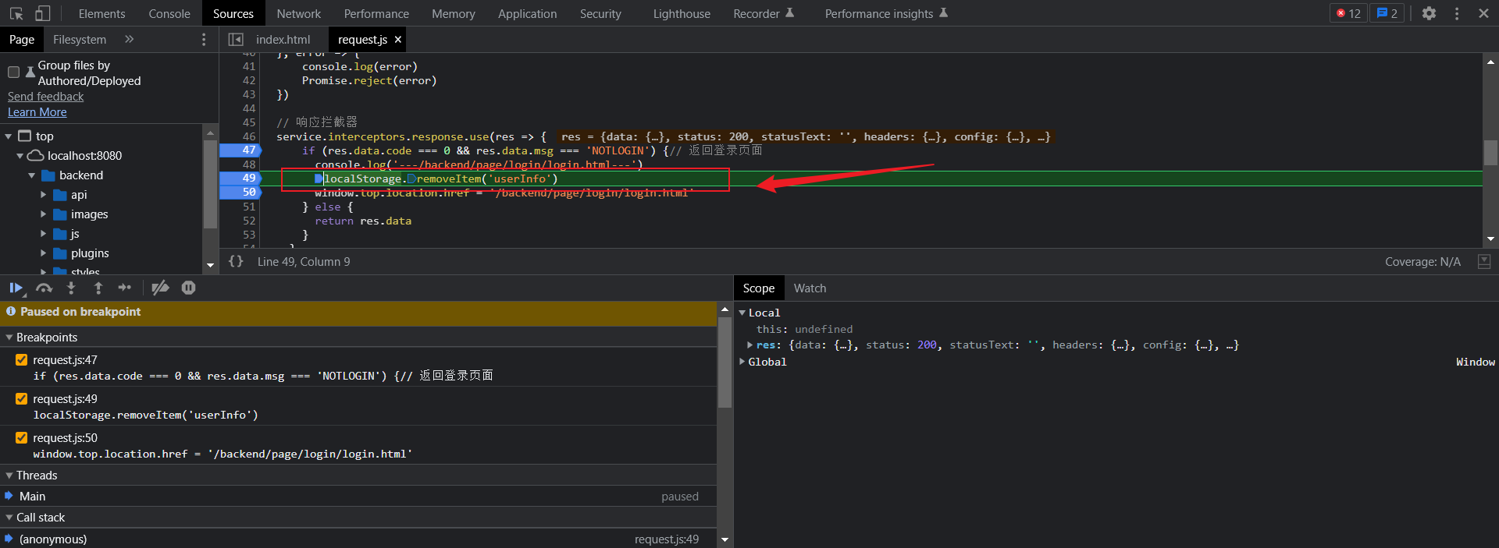Click the code editor vertical scrollbar thumb
Image resolution: width=1499 pixels, height=548 pixels.
[1490, 153]
